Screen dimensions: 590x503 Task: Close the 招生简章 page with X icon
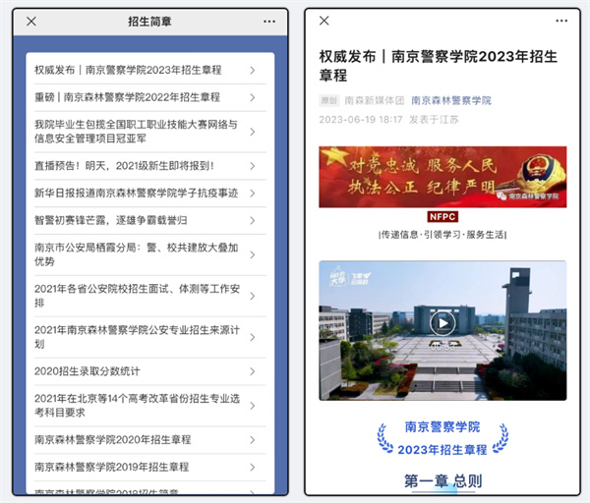pyautogui.click(x=31, y=22)
